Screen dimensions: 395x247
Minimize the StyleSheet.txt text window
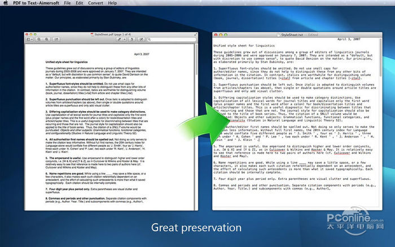(221, 35)
